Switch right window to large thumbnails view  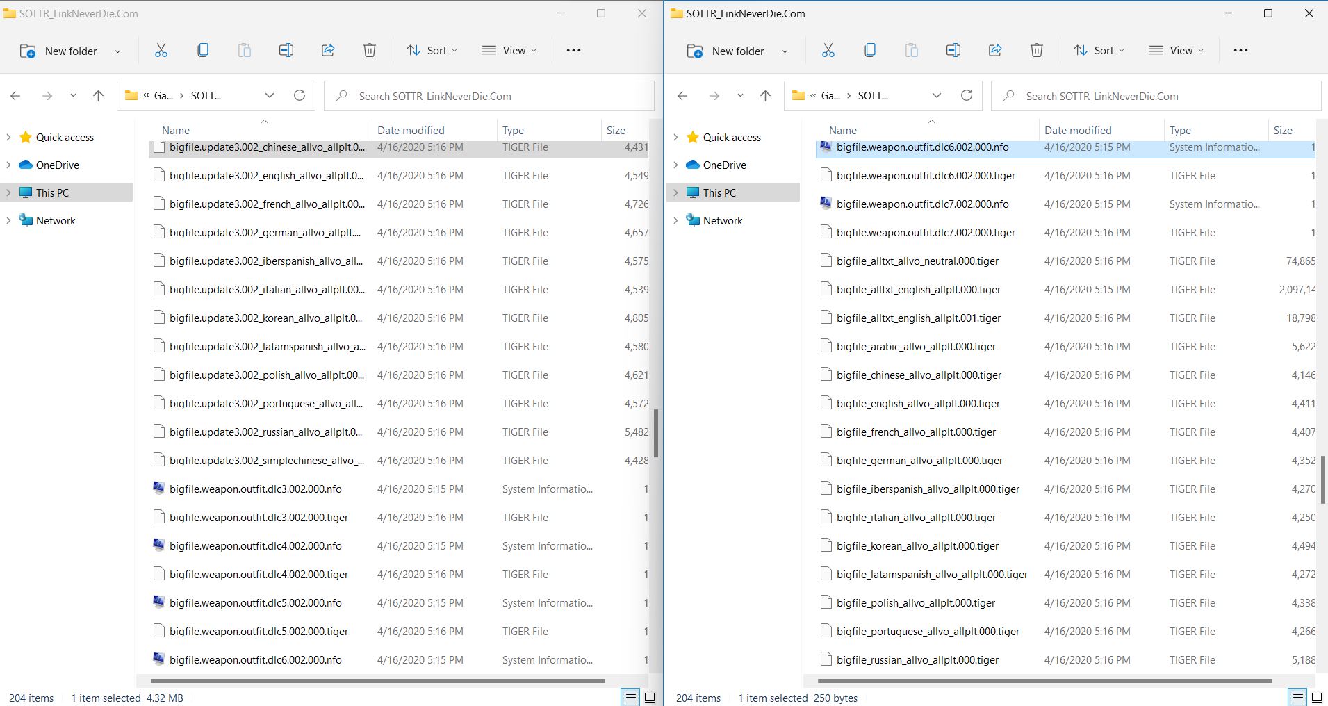(1316, 698)
